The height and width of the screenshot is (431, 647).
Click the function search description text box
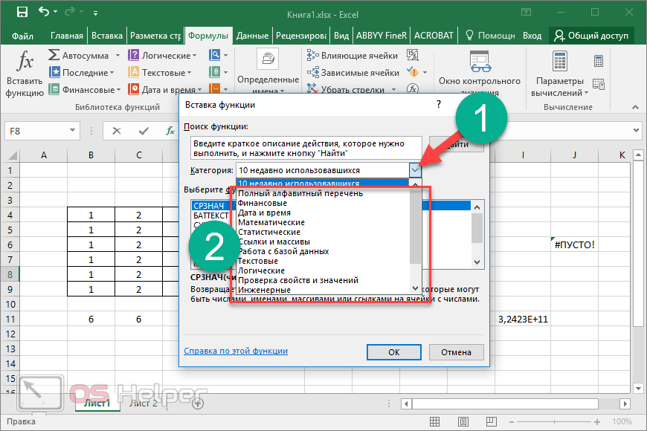pyautogui.click(x=306, y=147)
